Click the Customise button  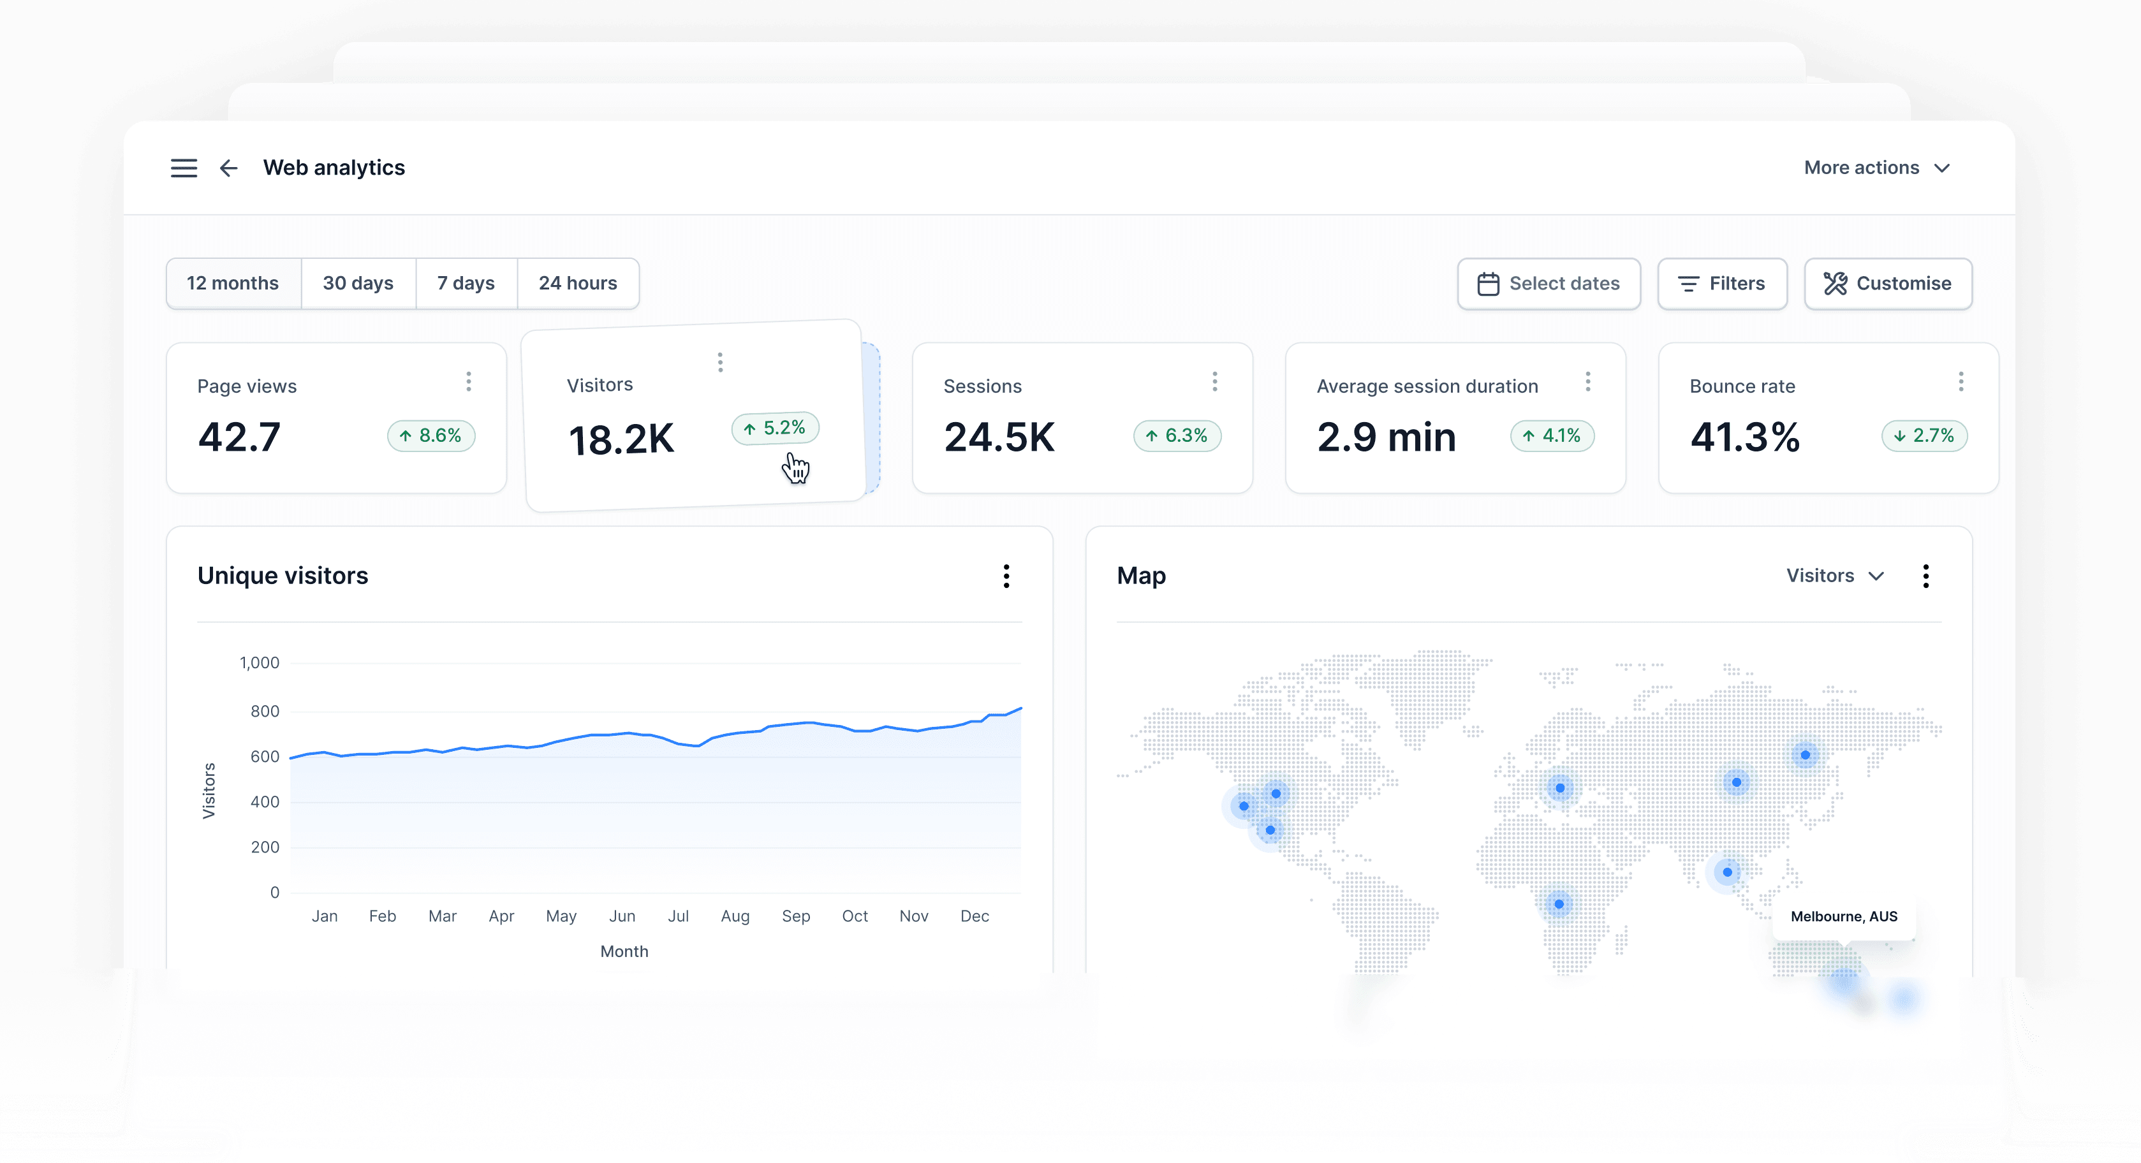pyautogui.click(x=1888, y=283)
